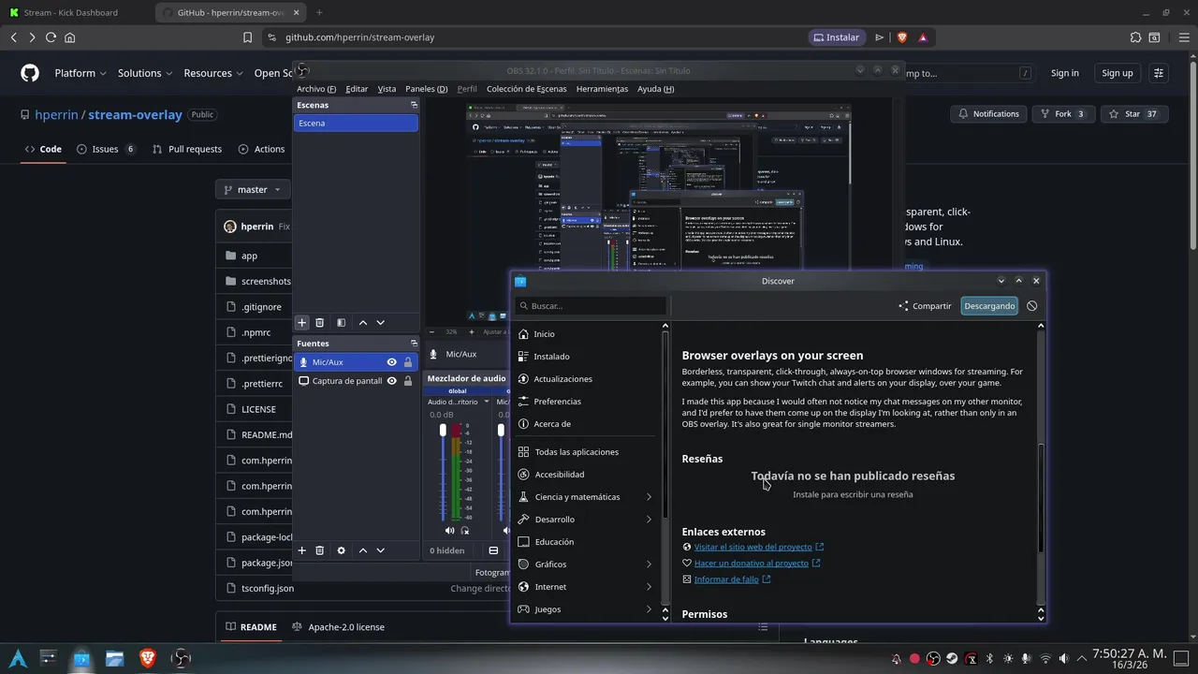Screen dimensions: 1198x674
Task: Expand Gráficos category chevron
Action: pos(649,564)
